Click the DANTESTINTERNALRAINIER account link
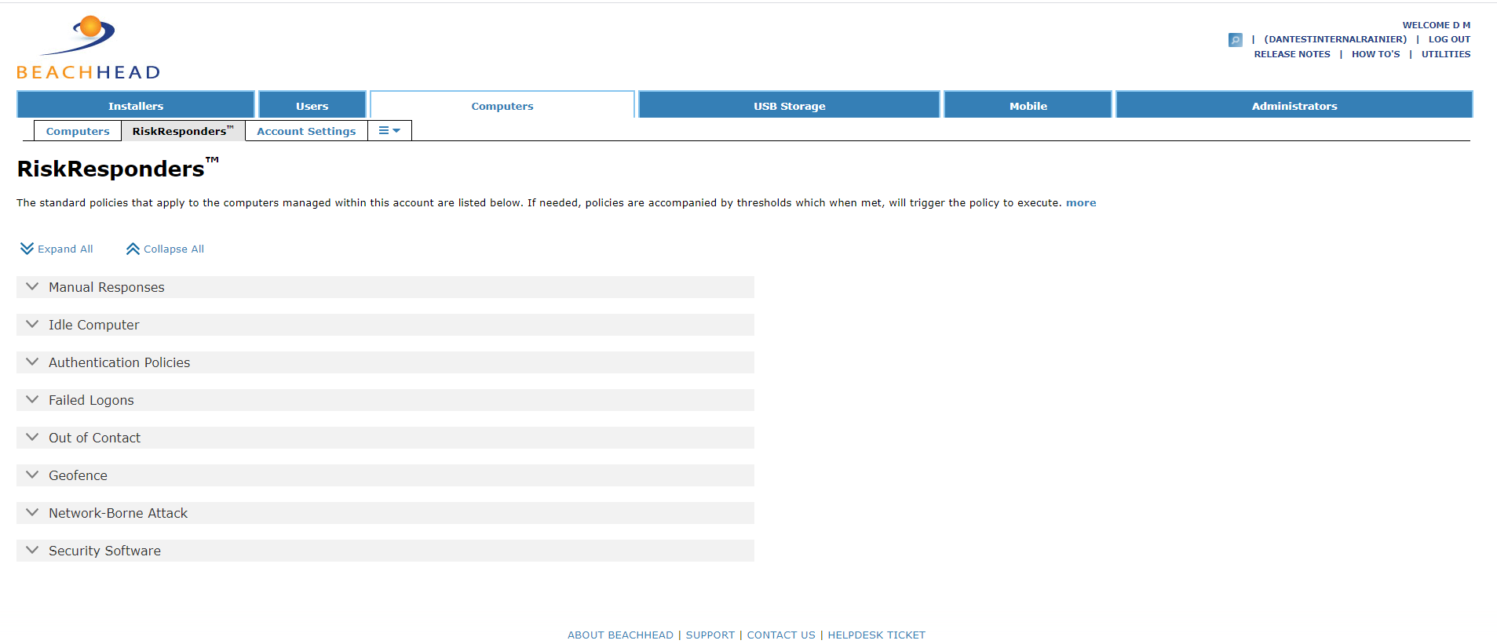The width and height of the screenshot is (1497, 644). [x=1335, y=39]
